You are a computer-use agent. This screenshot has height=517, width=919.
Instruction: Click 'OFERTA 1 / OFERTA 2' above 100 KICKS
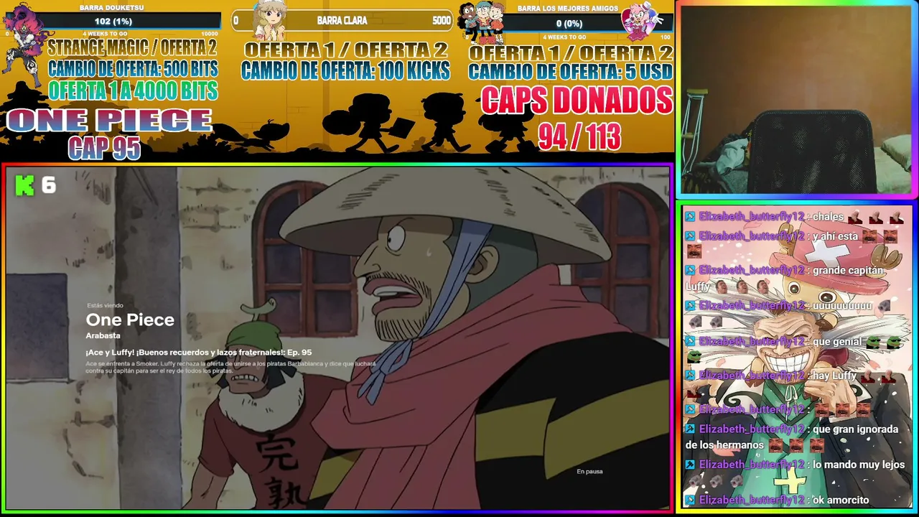click(x=345, y=50)
